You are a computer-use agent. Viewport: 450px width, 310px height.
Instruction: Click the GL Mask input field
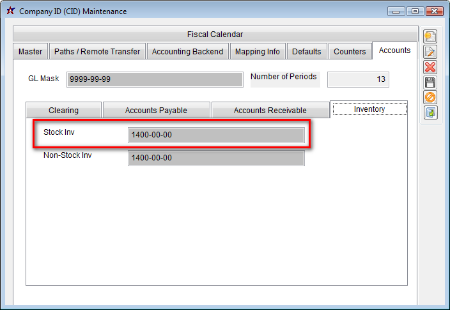click(155, 79)
